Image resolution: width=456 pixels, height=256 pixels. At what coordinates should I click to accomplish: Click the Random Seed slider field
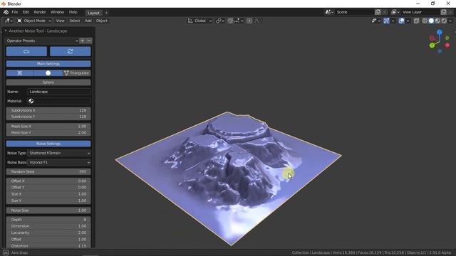coord(48,171)
